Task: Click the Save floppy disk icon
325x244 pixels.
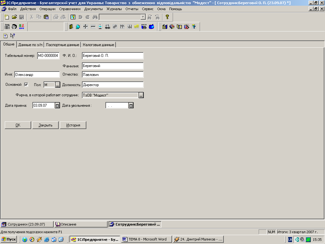Action: pyautogui.click(x=22, y=17)
